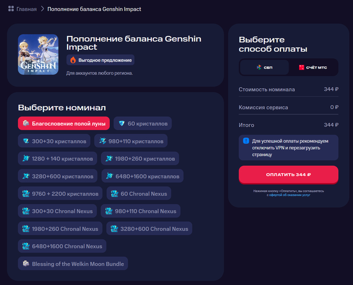Click the crystal icon on 6480+1600 кристаллов

109,176
